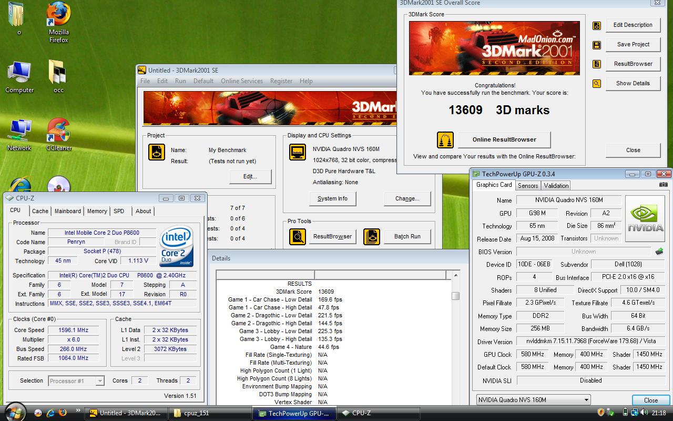Image resolution: width=673 pixels, height=421 pixels.
Task: Open the Help menu in 3DMark2001 SE
Action: [306, 81]
